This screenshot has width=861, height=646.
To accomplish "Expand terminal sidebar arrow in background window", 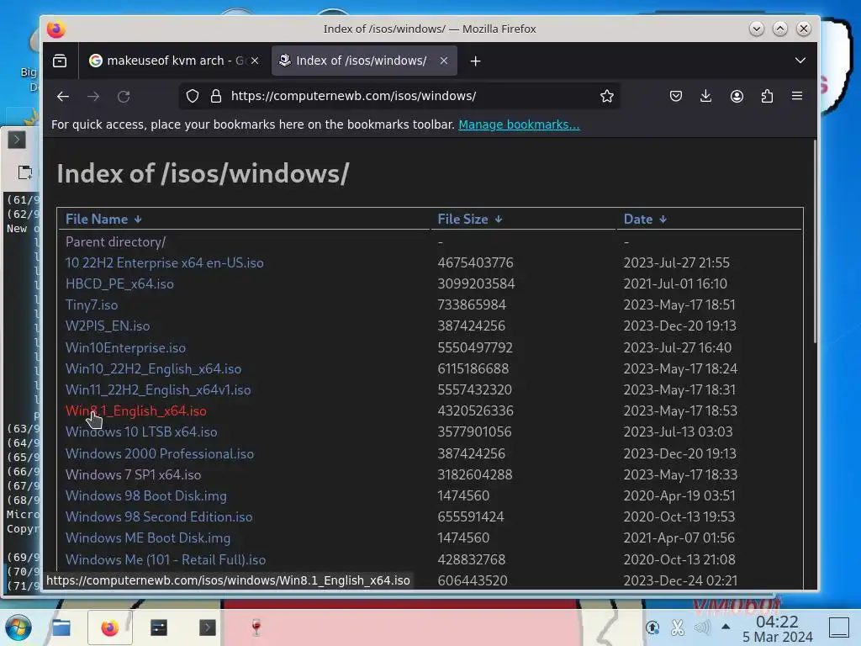I will [17, 140].
